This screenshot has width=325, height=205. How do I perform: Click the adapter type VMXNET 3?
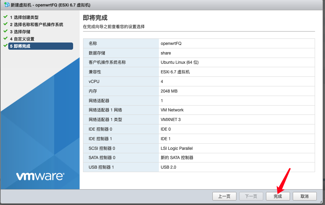click(171, 120)
